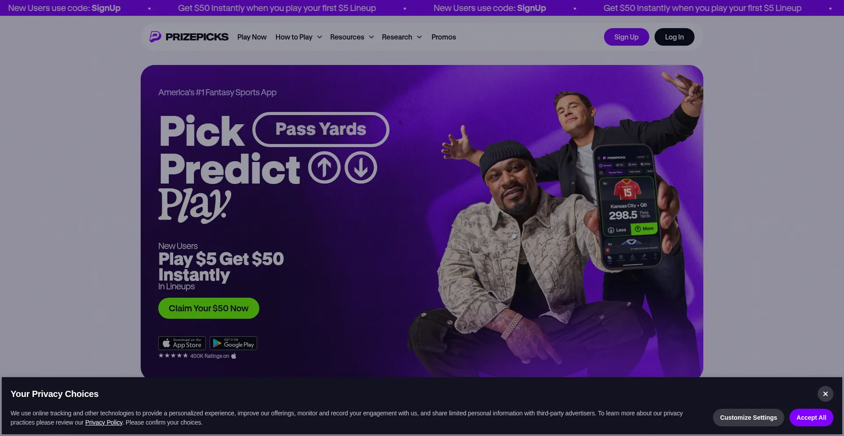Click the down arrow circle icon
The width and height of the screenshot is (844, 436).
tap(361, 167)
